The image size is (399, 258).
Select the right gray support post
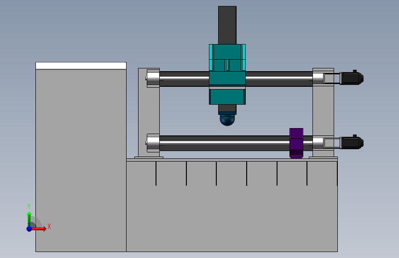click(x=323, y=112)
